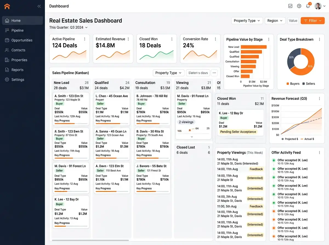Open the Kanban days filter control

[198, 73]
